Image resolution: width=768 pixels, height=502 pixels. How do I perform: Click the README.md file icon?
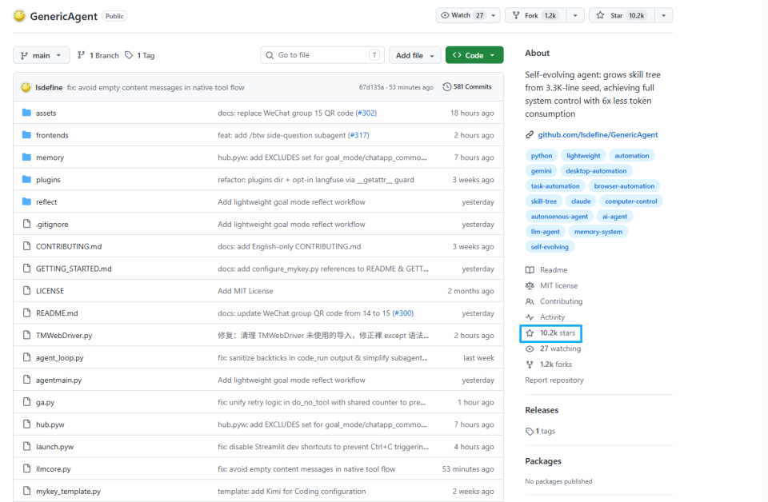tap(27, 313)
